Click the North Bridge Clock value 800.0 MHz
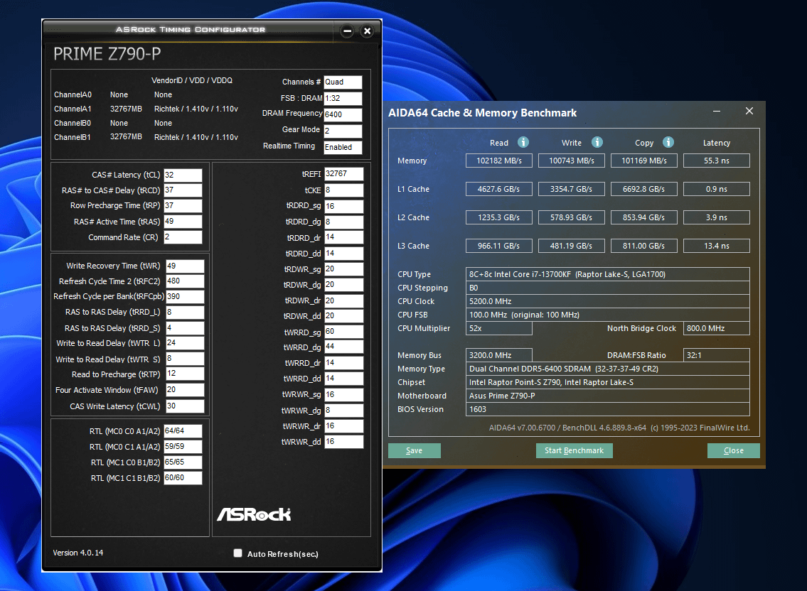 [717, 328]
